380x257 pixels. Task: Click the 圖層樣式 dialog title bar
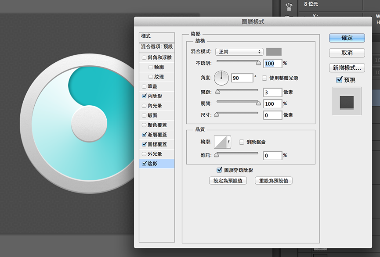tap(253, 22)
